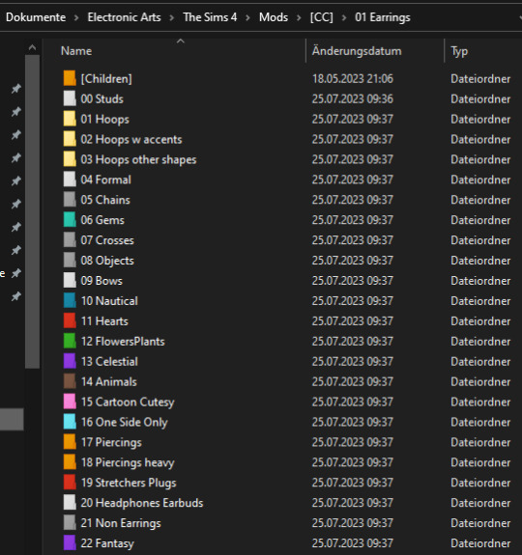Select the 06 Gems folder name

tap(102, 220)
